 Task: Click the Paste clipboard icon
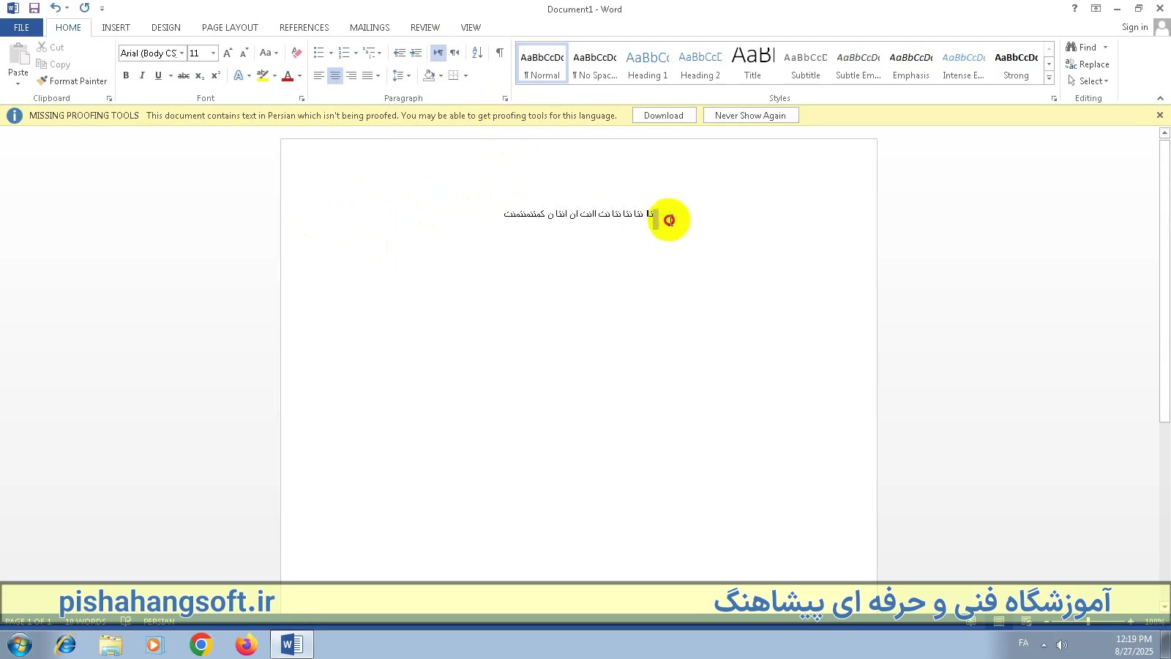[x=18, y=54]
